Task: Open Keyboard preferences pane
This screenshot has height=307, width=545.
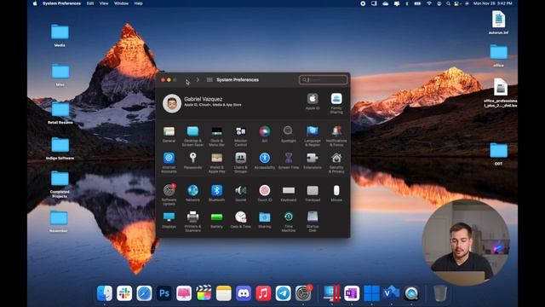Action: (x=288, y=193)
